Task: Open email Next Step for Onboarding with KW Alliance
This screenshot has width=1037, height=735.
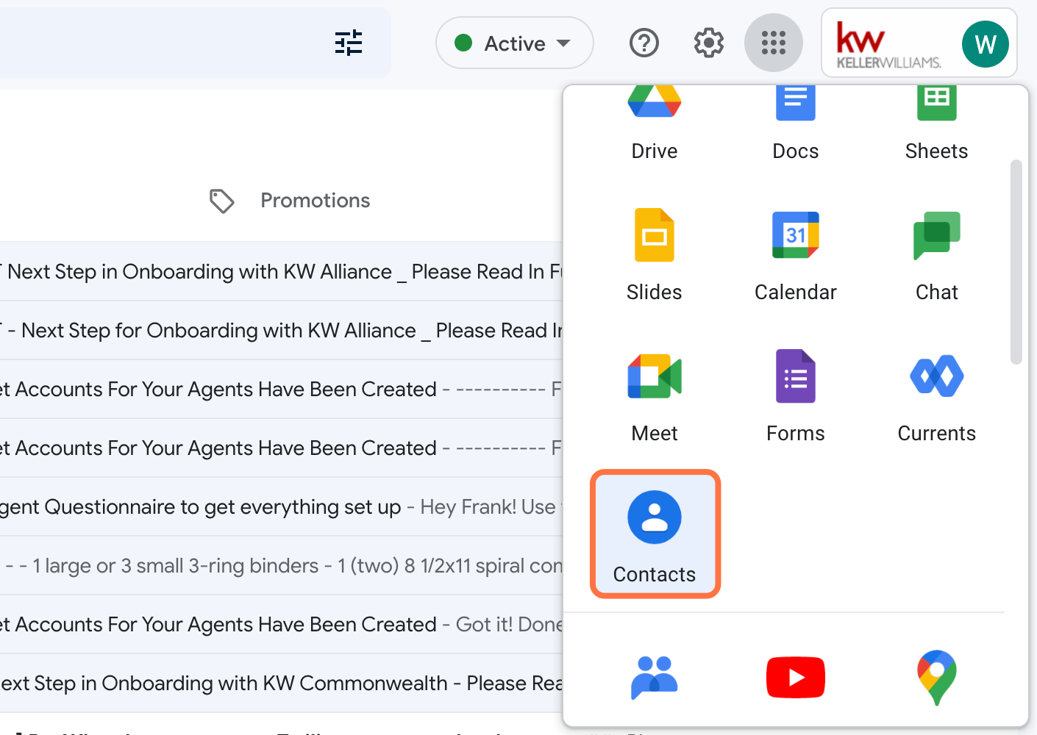Action: pyautogui.click(x=281, y=330)
